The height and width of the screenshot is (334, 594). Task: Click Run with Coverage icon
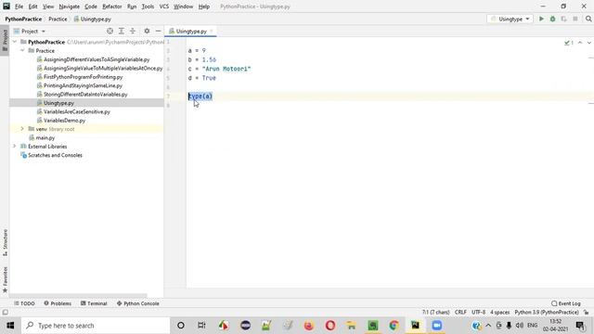pos(564,19)
